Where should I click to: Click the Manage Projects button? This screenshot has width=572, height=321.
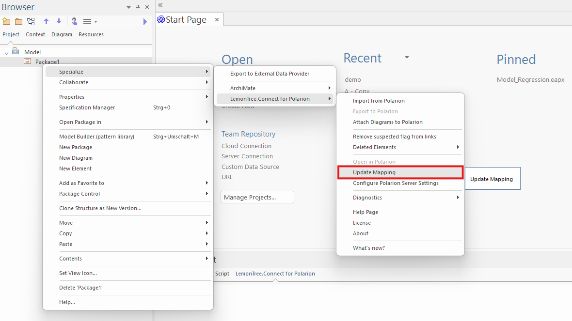click(257, 197)
